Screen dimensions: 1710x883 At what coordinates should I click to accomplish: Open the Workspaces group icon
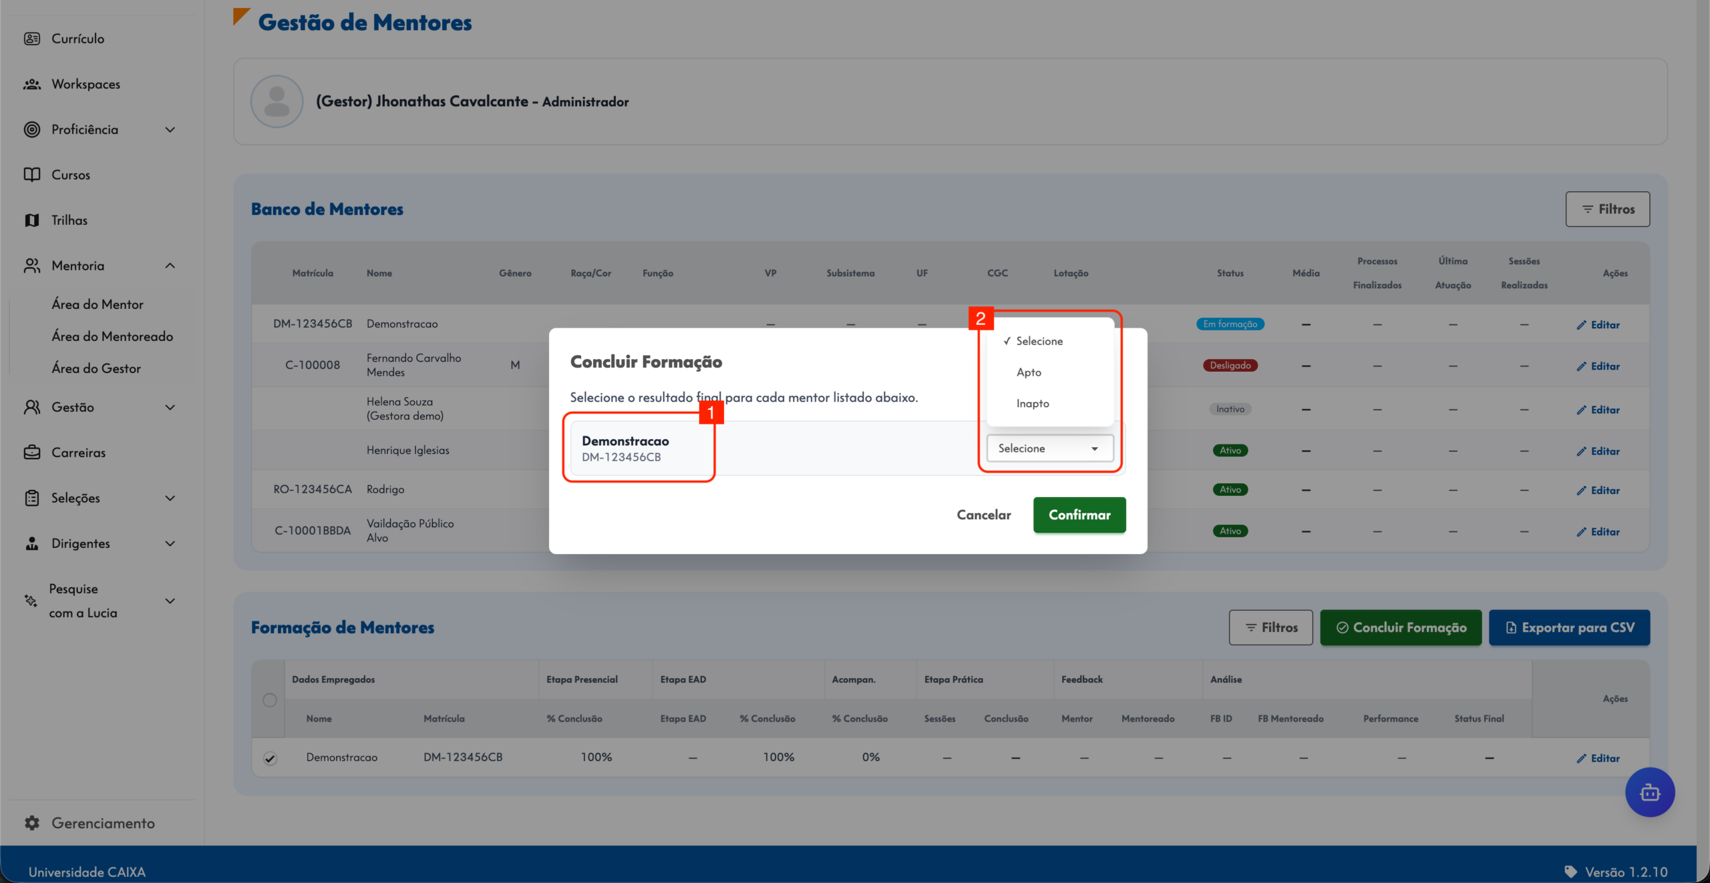tap(31, 84)
